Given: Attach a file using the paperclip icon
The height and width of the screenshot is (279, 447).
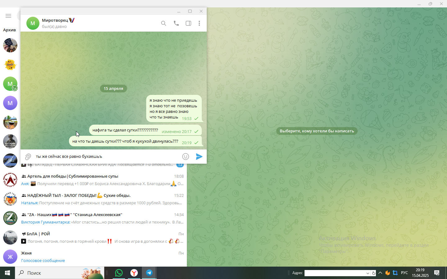Looking at the screenshot, I should tap(28, 157).
